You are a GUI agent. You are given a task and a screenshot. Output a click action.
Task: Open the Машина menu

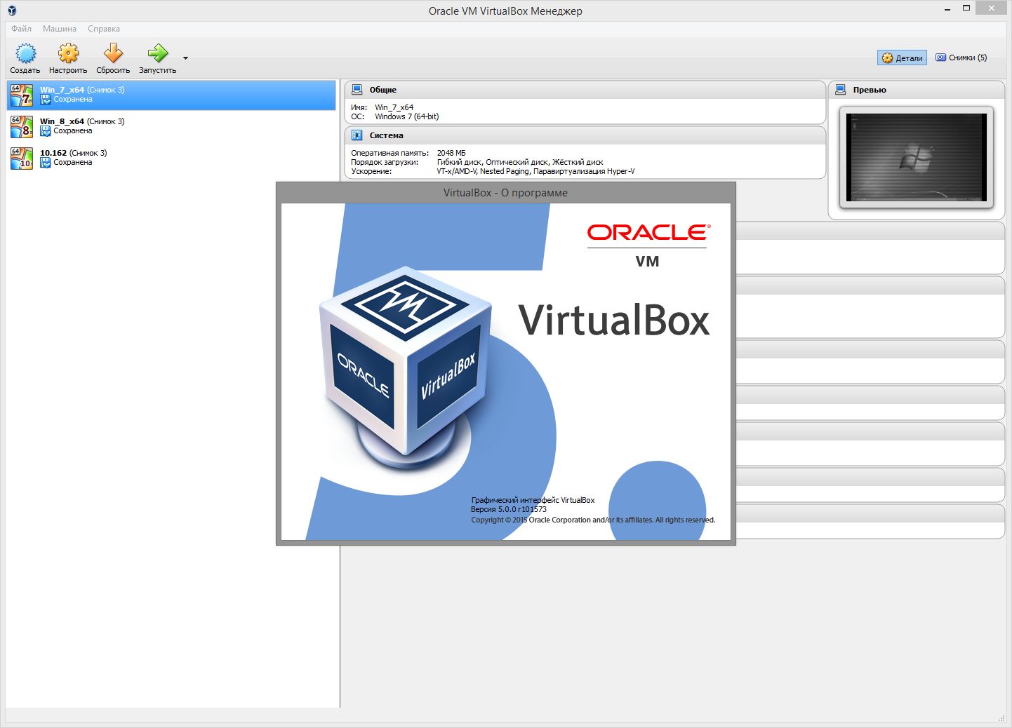click(x=60, y=29)
